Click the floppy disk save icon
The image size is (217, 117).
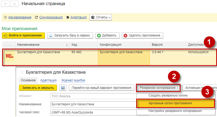[x=63, y=88]
